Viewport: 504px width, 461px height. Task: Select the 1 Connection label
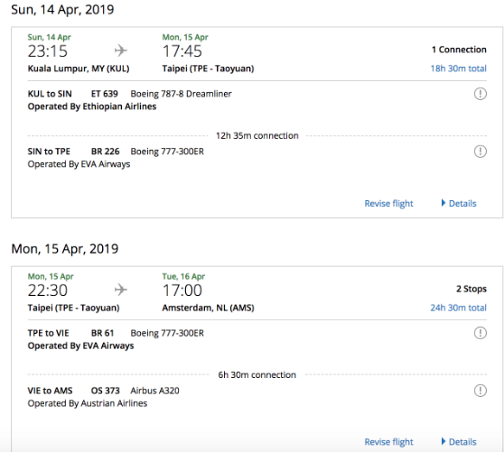[x=459, y=50]
